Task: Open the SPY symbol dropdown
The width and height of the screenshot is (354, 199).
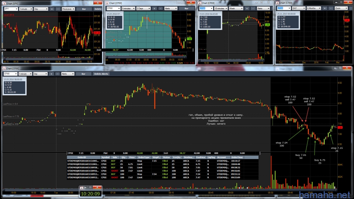Action: 11,9
